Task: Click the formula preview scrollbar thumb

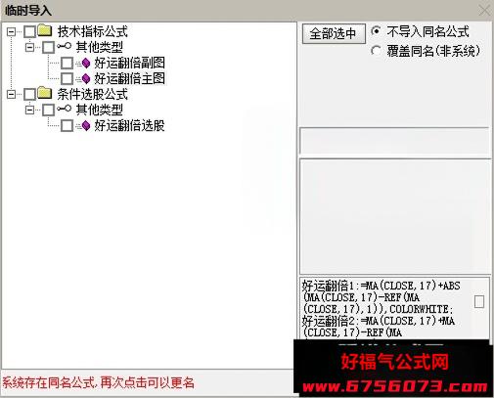Action: tap(479, 301)
